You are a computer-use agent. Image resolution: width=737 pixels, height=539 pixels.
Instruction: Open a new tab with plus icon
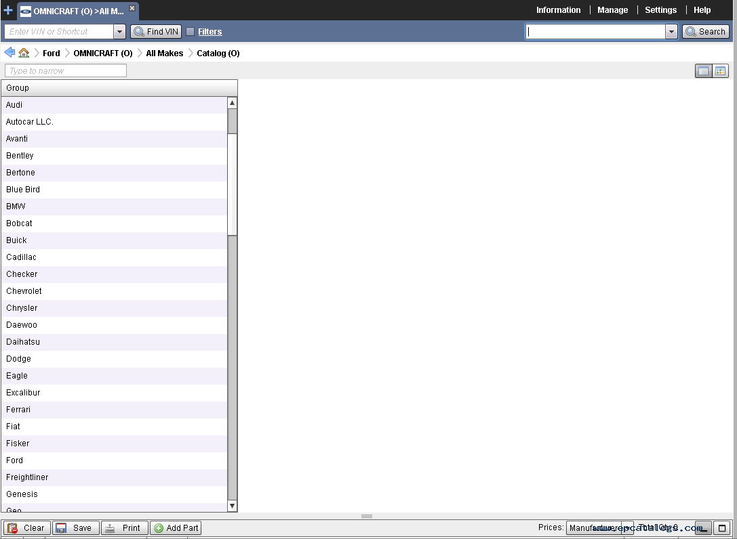click(x=8, y=10)
